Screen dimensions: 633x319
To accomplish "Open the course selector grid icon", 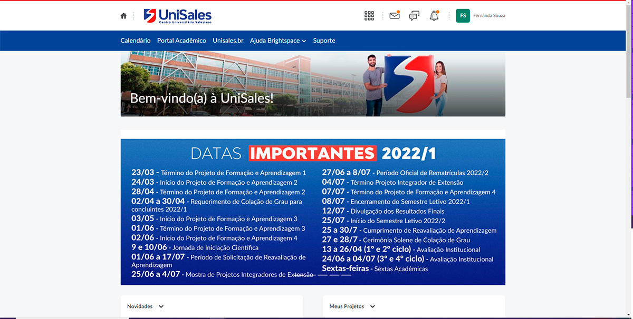I will [x=369, y=16].
